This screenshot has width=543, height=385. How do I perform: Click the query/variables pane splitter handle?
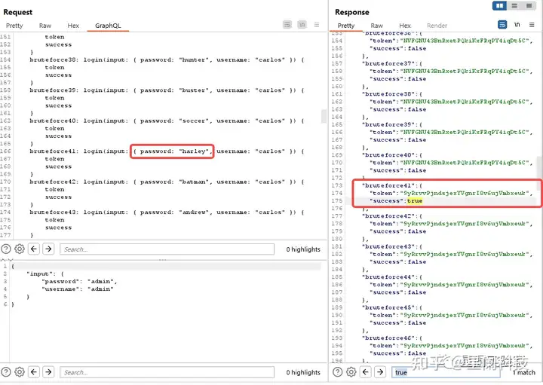pyautogui.click(x=163, y=259)
